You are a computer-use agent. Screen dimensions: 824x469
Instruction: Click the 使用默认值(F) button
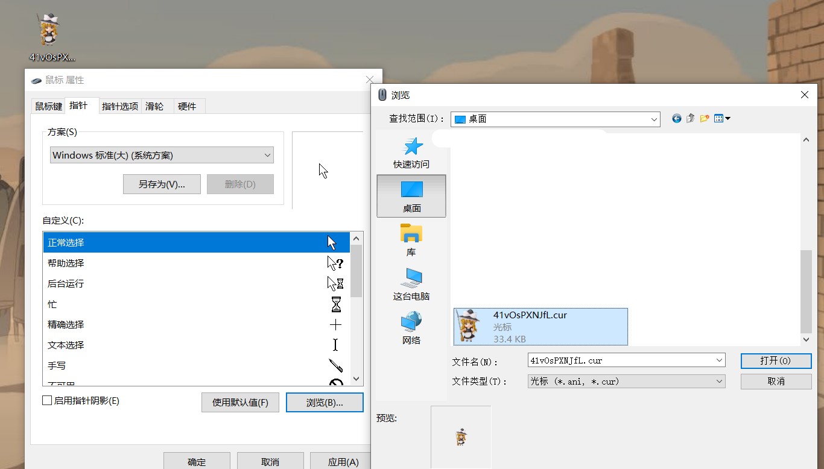click(x=240, y=402)
